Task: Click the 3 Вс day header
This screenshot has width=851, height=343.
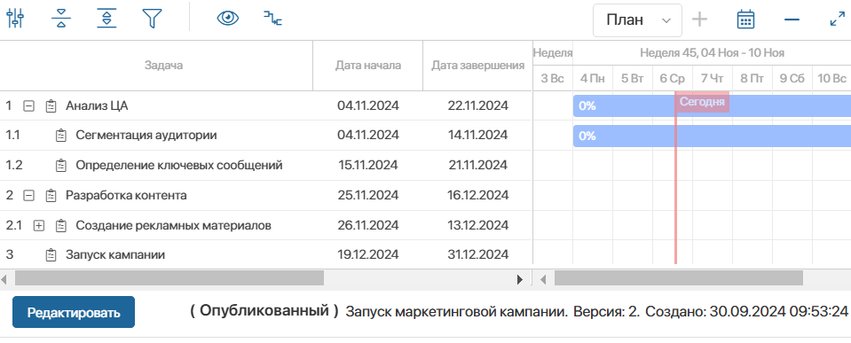Action: click(553, 79)
